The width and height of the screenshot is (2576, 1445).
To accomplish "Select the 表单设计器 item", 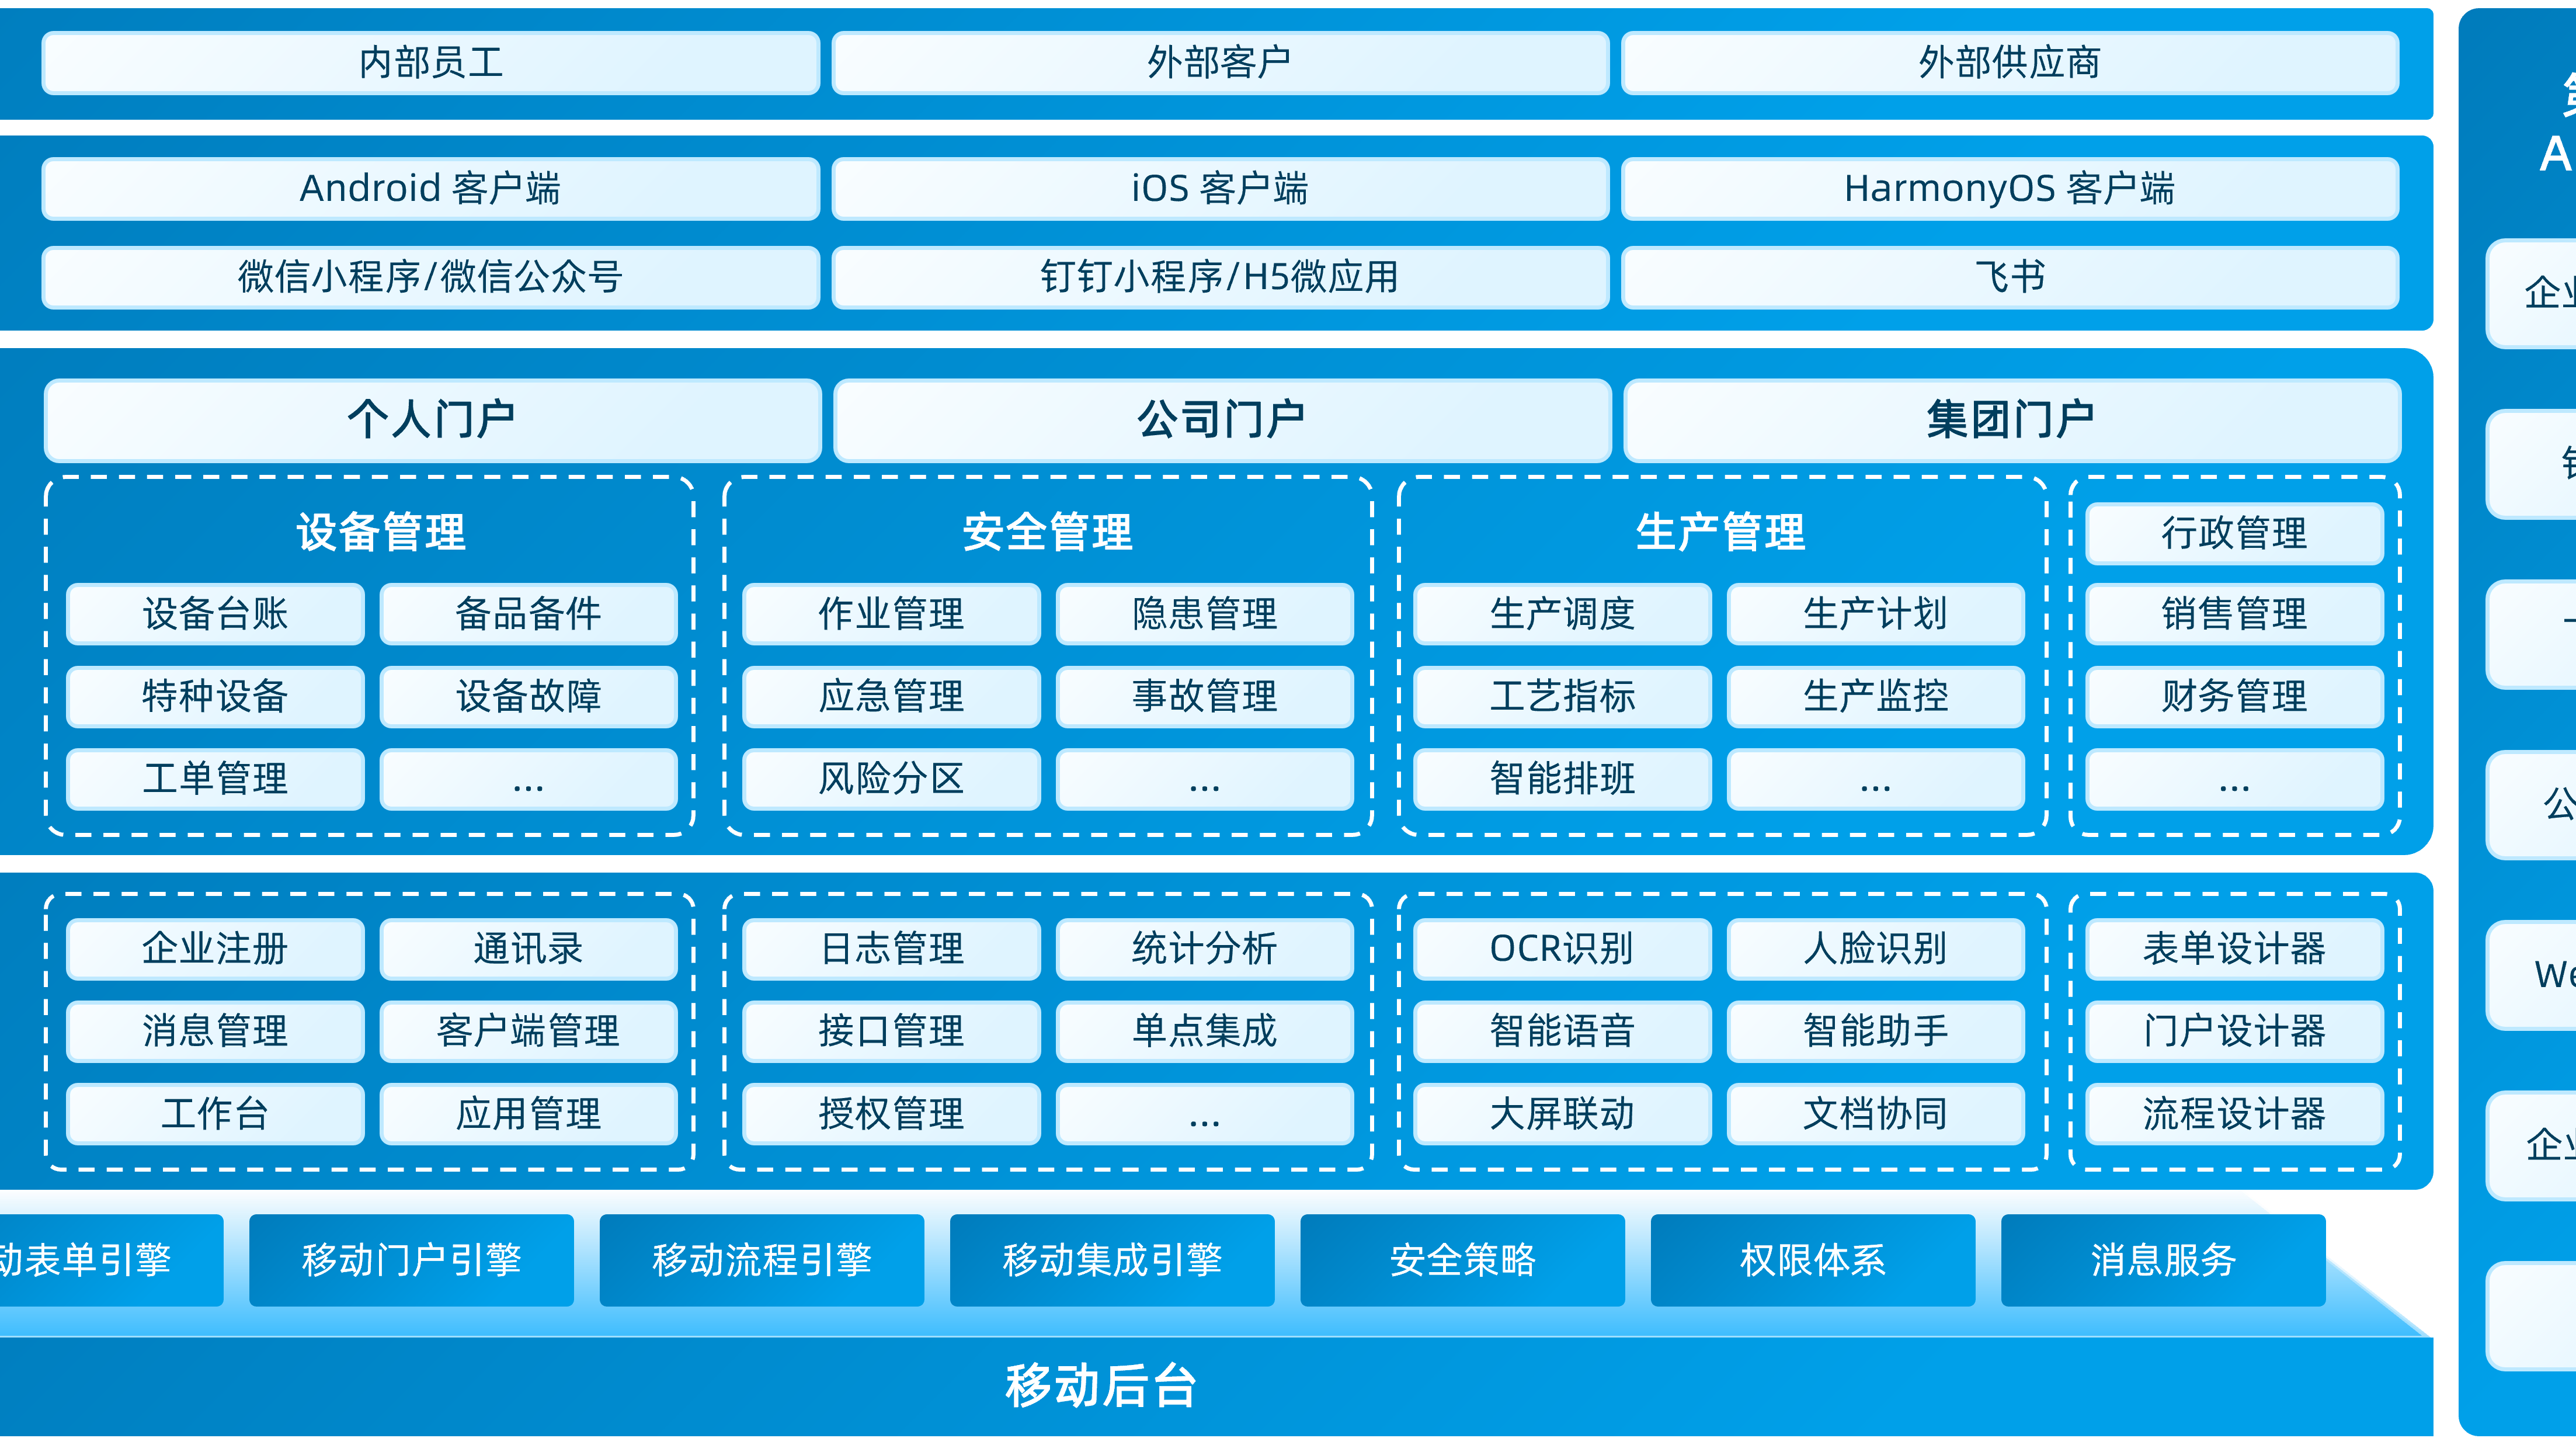I will point(2234,949).
